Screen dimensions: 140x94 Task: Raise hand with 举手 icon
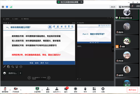[85, 90]
